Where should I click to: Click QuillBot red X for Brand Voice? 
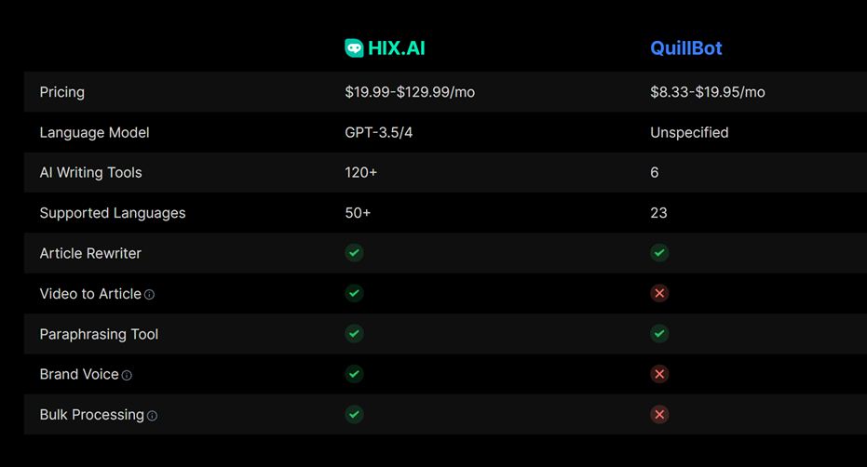coord(659,374)
